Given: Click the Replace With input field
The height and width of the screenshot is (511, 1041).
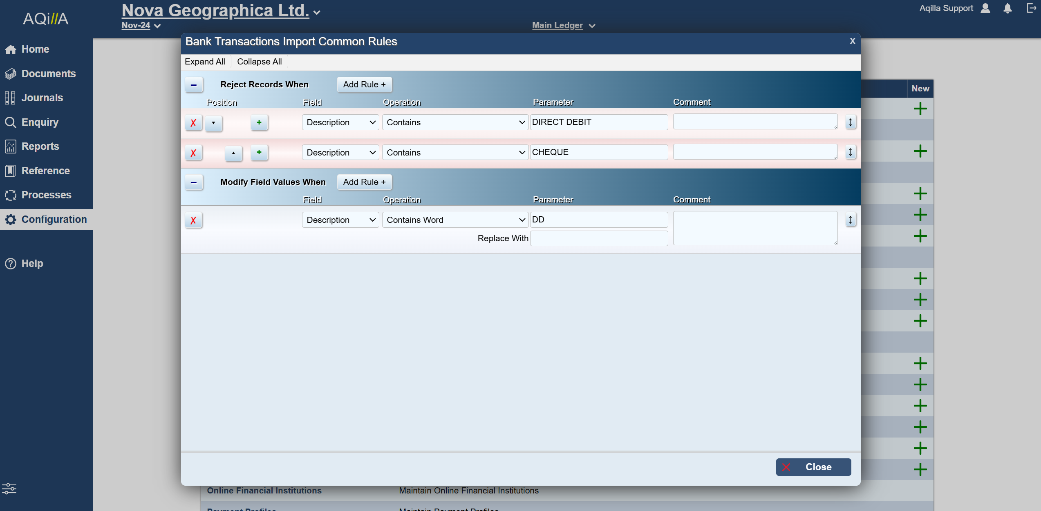Looking at the screenshot, I should (x=599, y=238).
